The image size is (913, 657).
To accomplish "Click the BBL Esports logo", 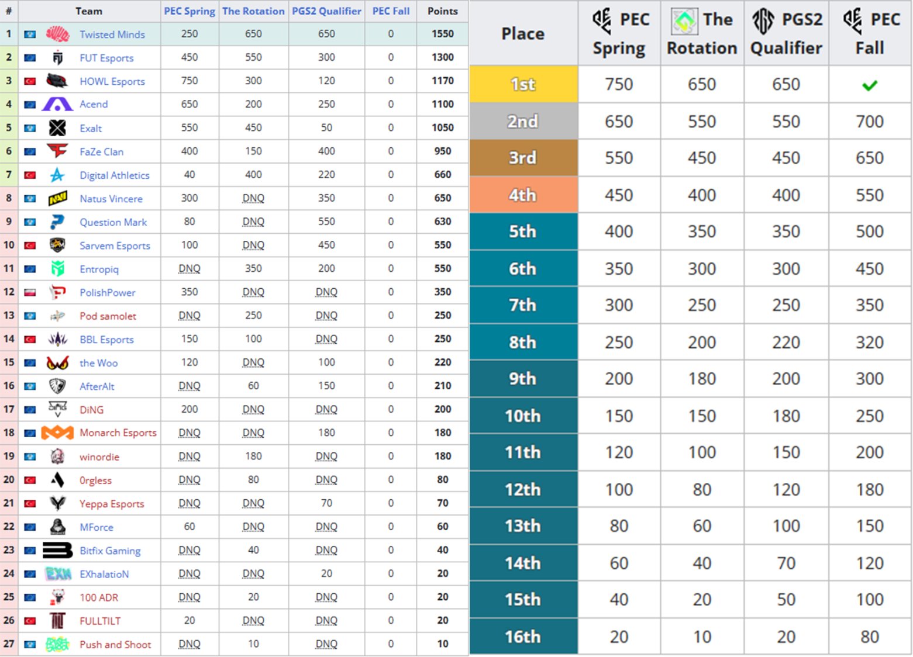I will 57,338.
